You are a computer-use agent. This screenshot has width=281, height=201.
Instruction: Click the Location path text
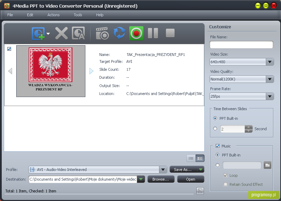(165, 94)
